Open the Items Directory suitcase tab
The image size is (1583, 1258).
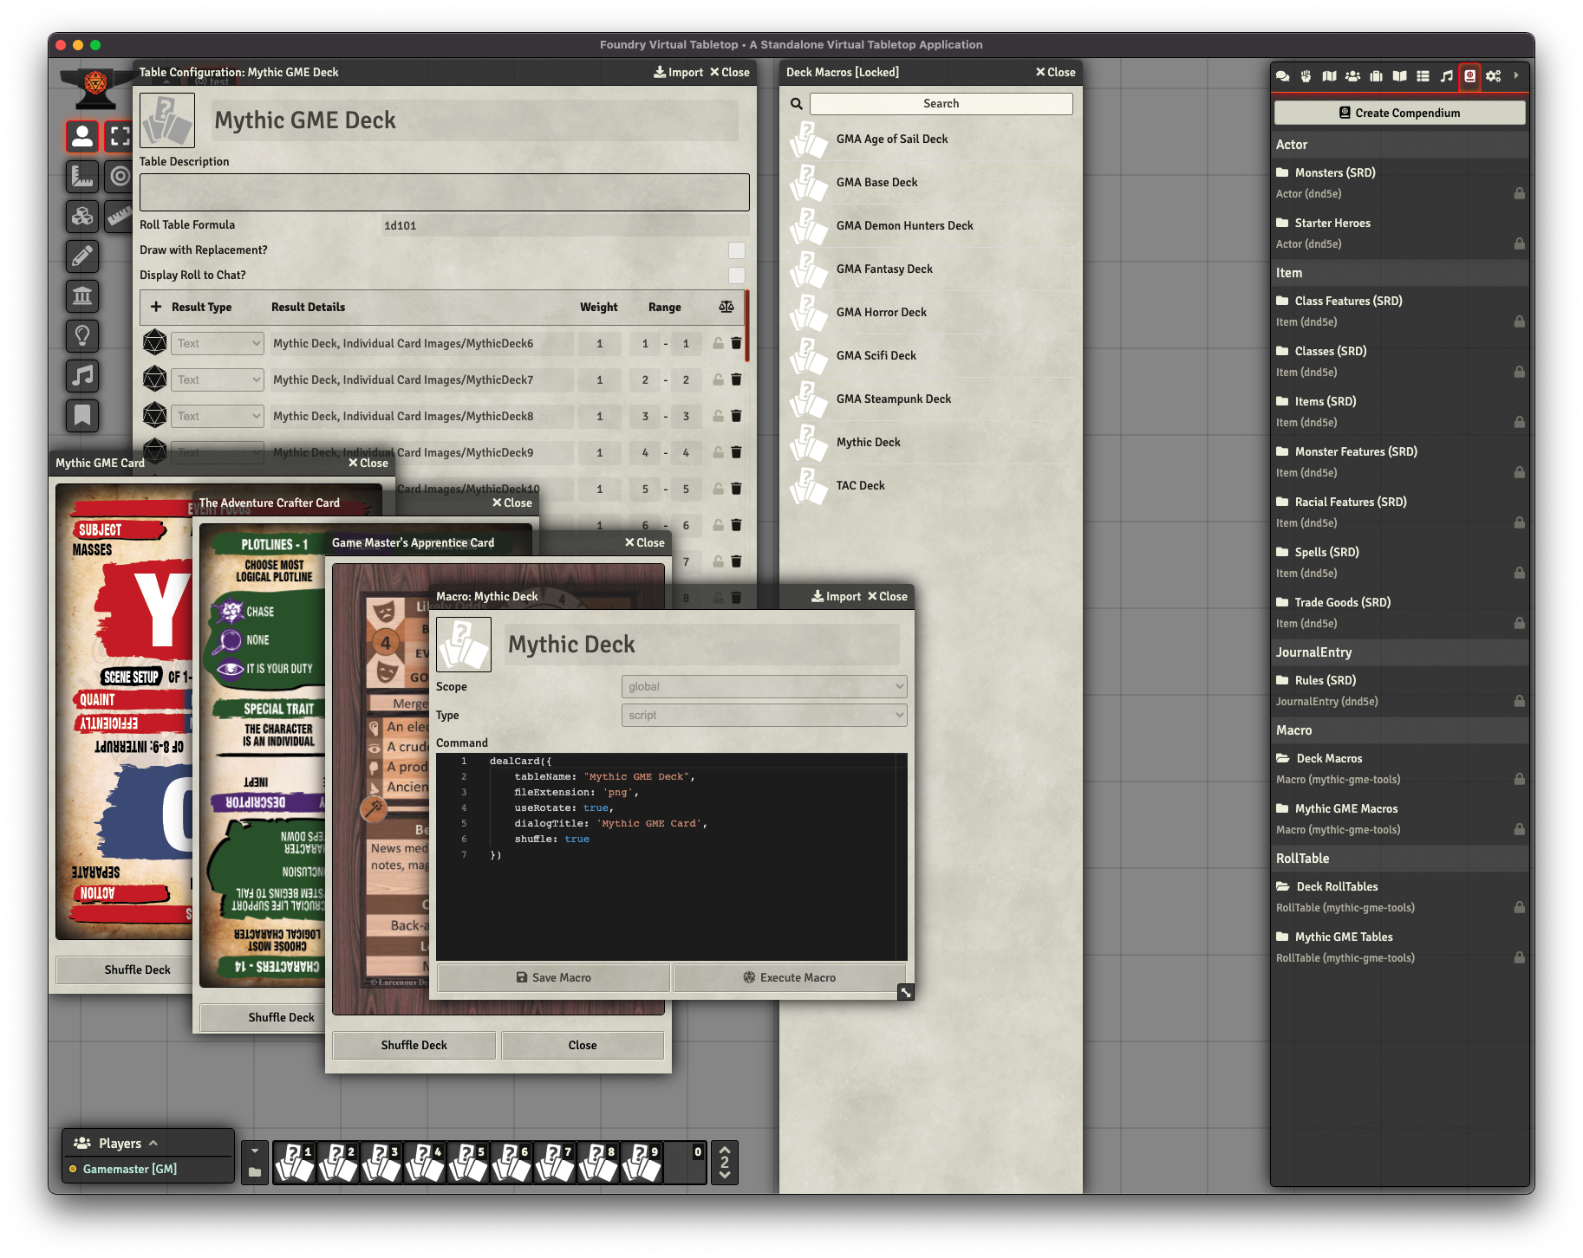click(1376, 76)
